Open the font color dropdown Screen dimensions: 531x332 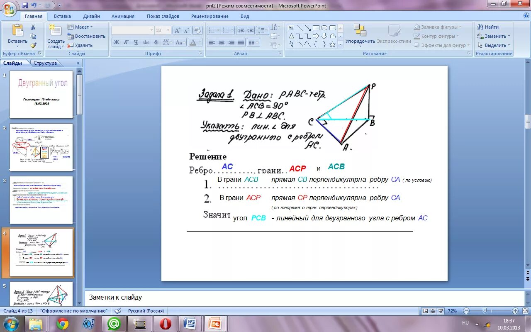(200, 42)
